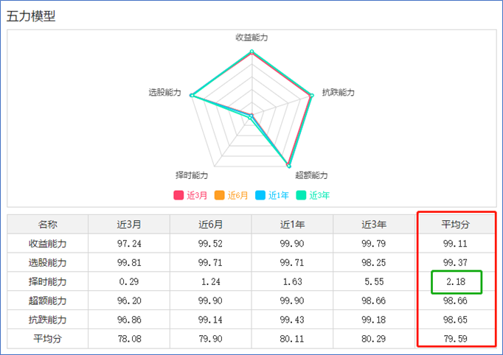Select the 选股能力 radar vertex point
The width and height of the screenshot is (503, 355).
(192, 95)
